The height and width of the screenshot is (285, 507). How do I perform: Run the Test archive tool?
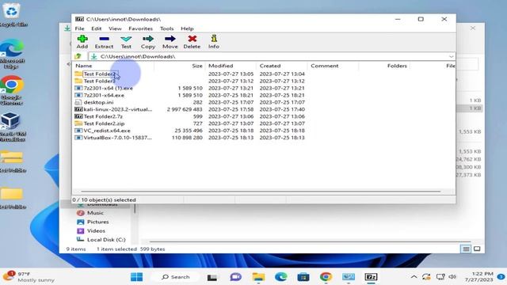tap(126, 42)
